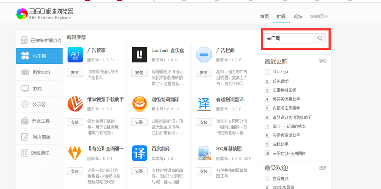Click the 维棠视频下载助手 orange icon
381x189 pixels.
[x=75, y=104]
